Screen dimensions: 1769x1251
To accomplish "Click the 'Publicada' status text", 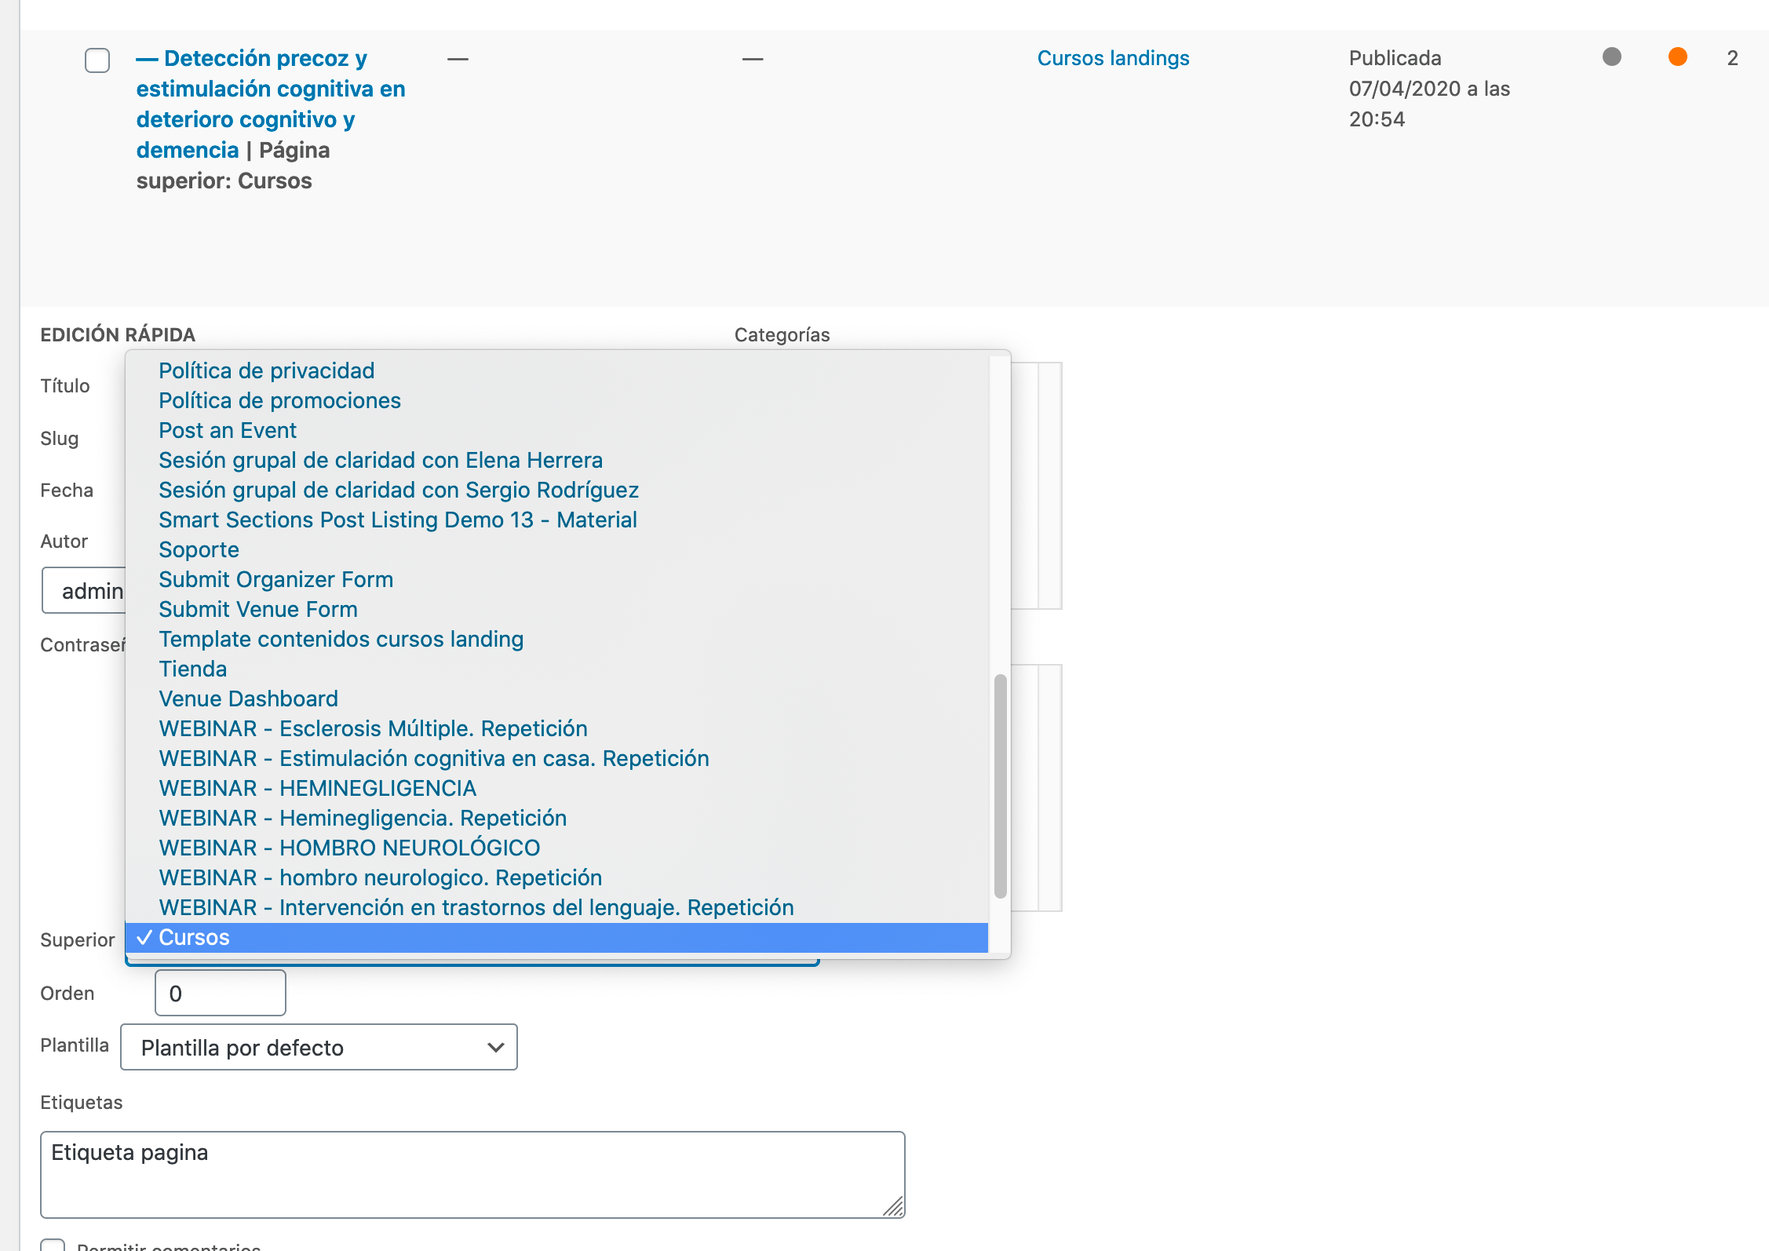I will click(1395, 58).
